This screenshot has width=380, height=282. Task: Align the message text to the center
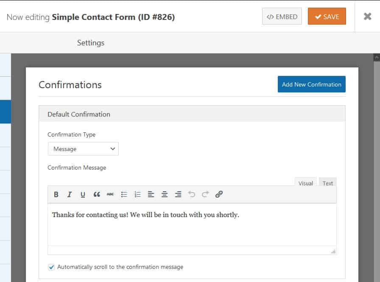coord(165,194)
